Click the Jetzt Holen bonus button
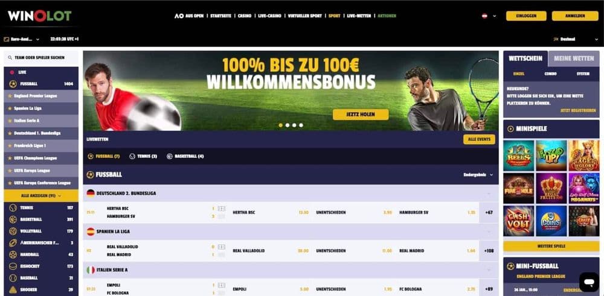The image size is (604, 296). pyautogui.click(x=361, y=115)
